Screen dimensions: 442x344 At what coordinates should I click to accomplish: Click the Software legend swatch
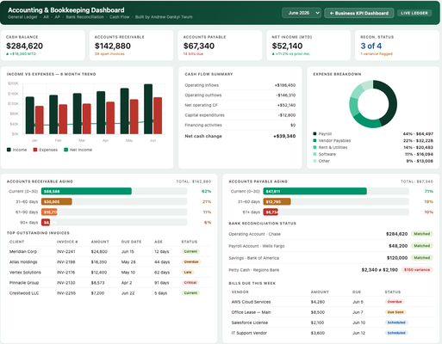click(314, 154)
